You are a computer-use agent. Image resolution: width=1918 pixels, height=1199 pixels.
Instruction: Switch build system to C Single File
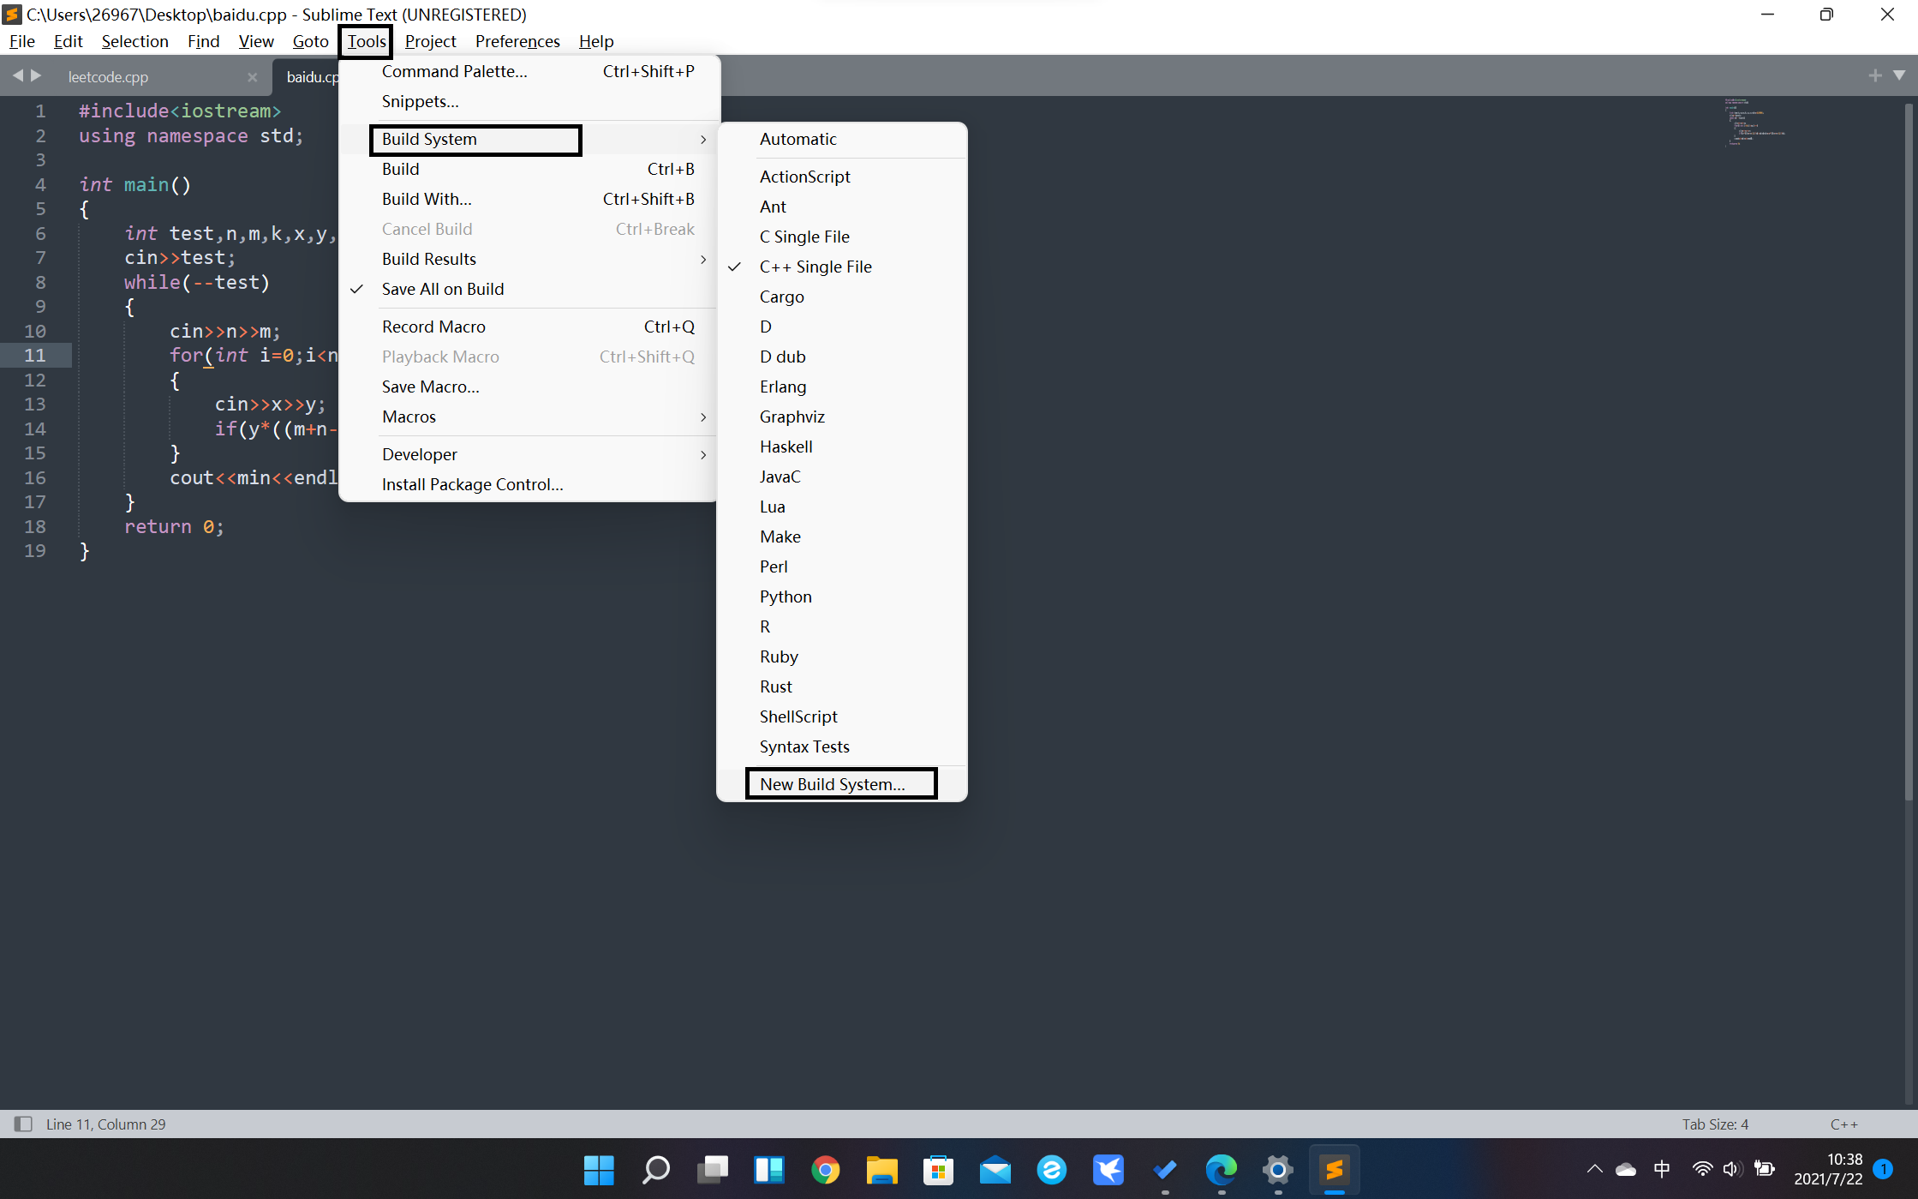click(x=804, y=237)
